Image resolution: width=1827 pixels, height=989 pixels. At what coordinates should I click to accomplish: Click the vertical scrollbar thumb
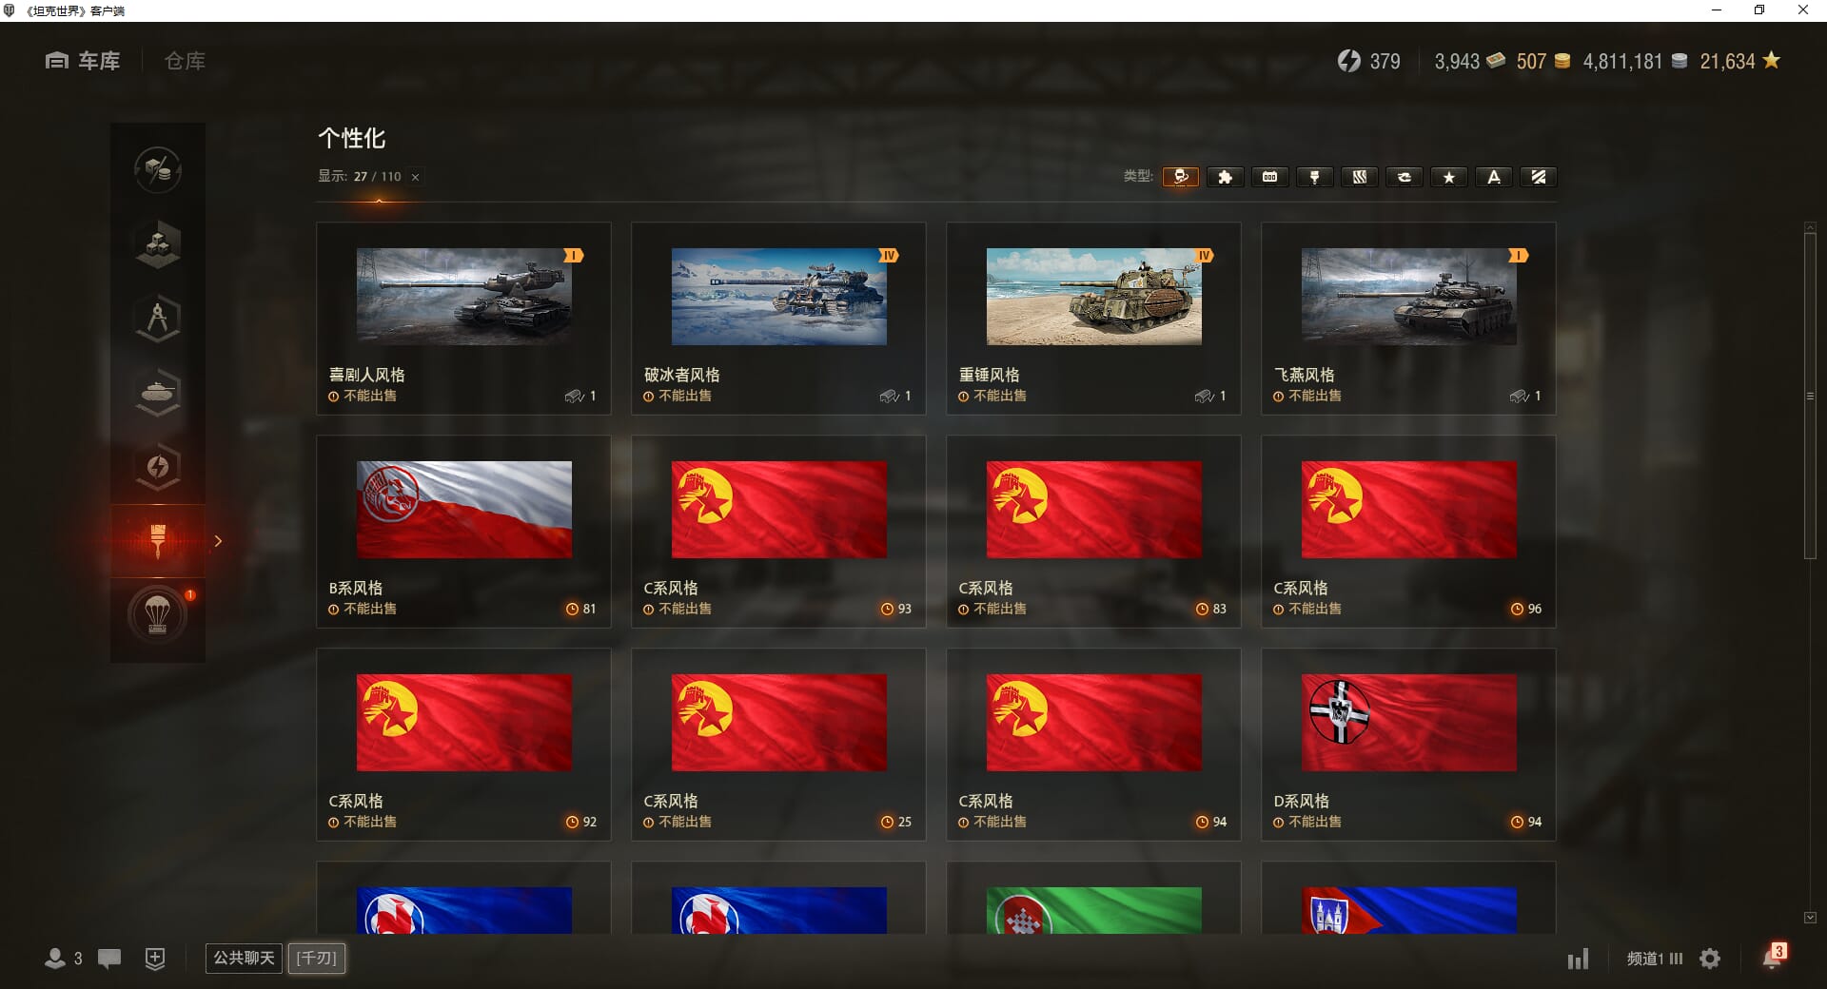click(1810, 396)
